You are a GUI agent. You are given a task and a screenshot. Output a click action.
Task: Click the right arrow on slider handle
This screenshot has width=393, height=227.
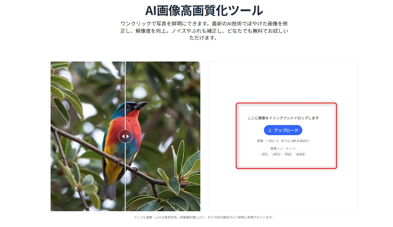click(x=127, y=136)
